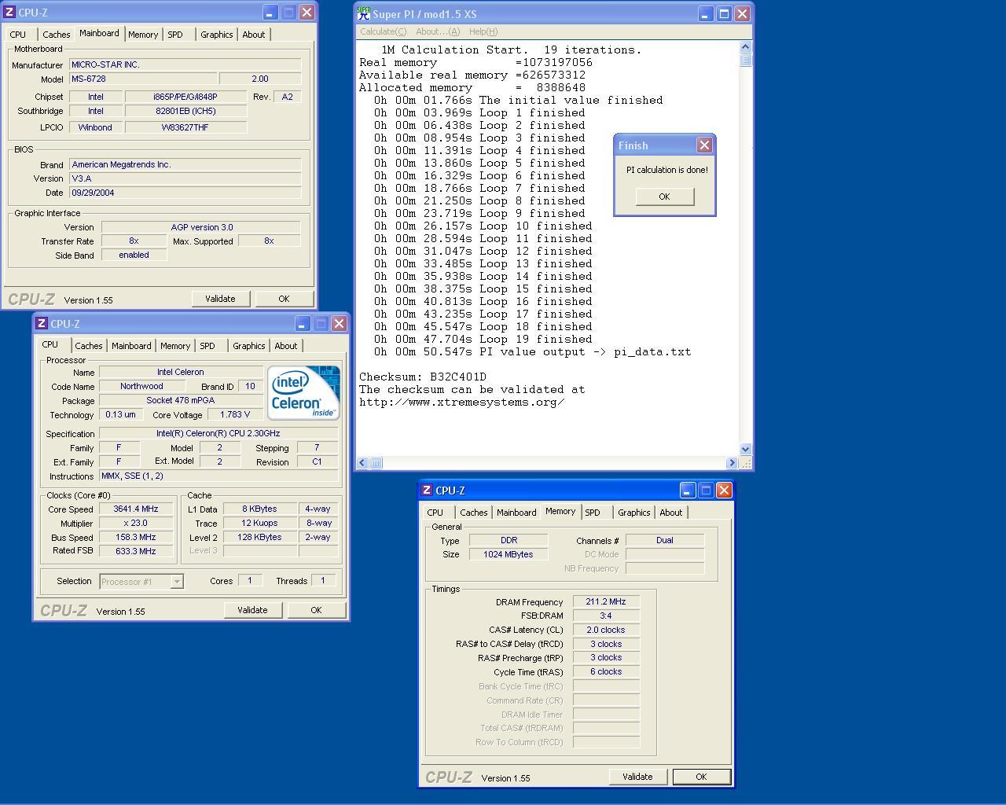
Task: Click the Super PI vertical scrollbar thumb
Action: pos(746,61)
